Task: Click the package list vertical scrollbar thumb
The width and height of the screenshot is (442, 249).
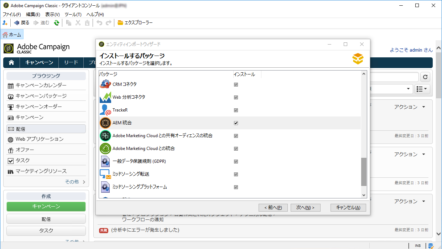Action: click(x=364, y=172)
